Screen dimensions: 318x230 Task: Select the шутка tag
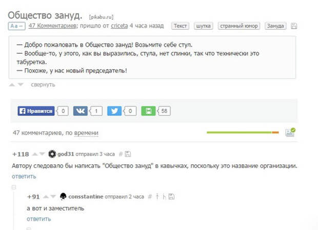204,26
